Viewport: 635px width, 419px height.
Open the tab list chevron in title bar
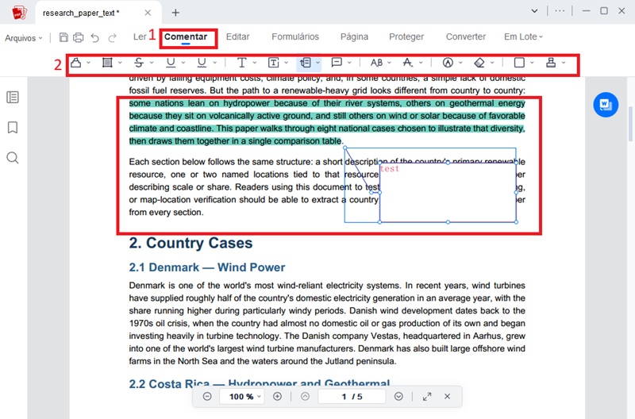pos(534,11)
